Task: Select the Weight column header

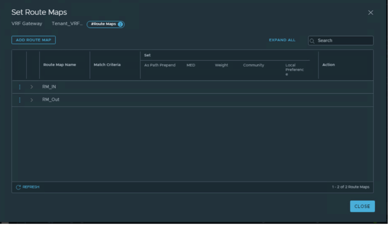Action: pyautogui.click(x=221, y=65)
